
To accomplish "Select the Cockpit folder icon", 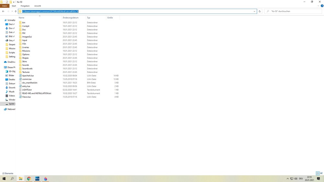I will coord(20,26).
